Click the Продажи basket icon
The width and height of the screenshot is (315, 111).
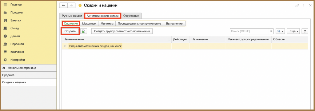[6, 12]
